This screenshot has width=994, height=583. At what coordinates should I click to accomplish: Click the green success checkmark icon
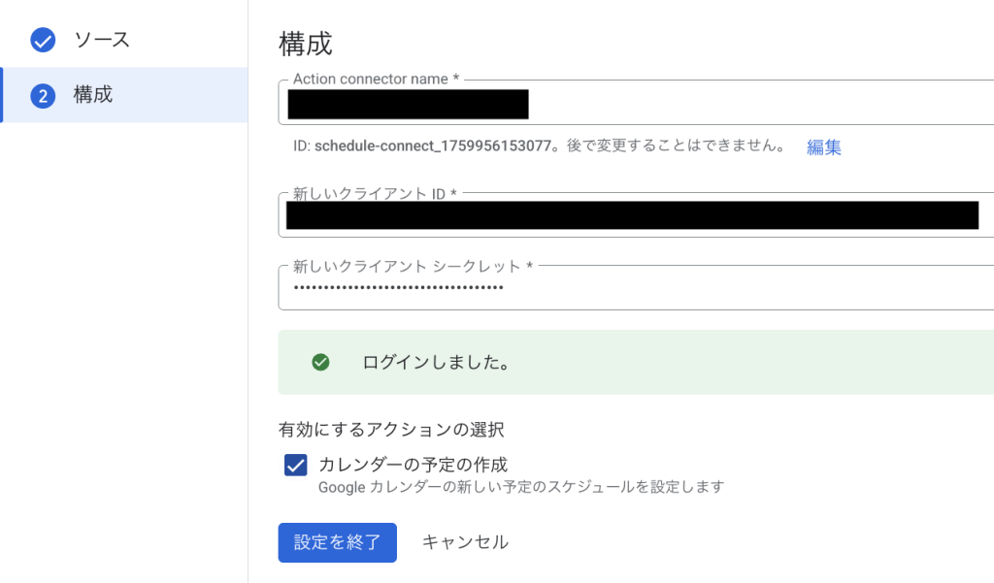pos(320,362)
